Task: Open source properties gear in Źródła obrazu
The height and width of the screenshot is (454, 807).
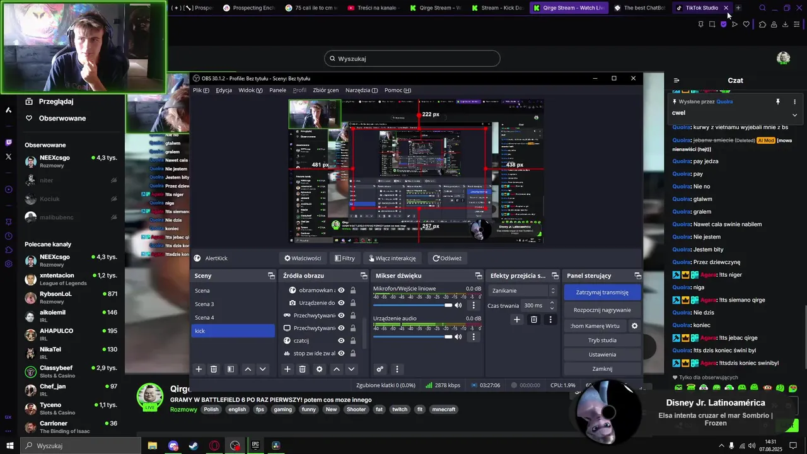Action: pos(320,369)
